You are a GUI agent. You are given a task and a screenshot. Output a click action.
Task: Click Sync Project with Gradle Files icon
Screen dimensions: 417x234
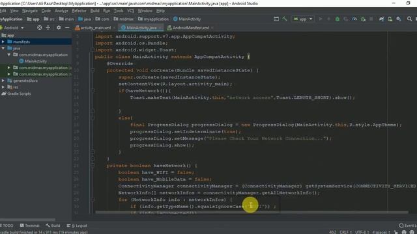click(382, 19)
